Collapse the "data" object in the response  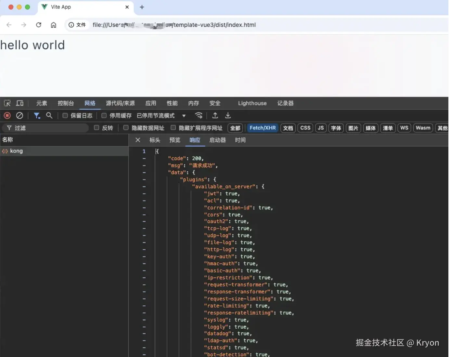coord(144,173)
